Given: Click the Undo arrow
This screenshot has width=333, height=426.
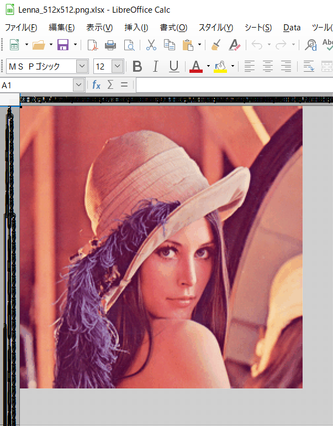Looking at the screenshot, I should tap(257, 45).
